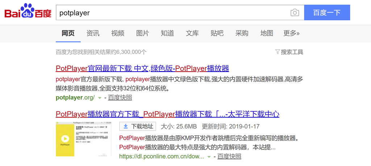Open 百度快照 for pconline result
Viewport: 371px width, 166px height.
click(x=229, y=156)
